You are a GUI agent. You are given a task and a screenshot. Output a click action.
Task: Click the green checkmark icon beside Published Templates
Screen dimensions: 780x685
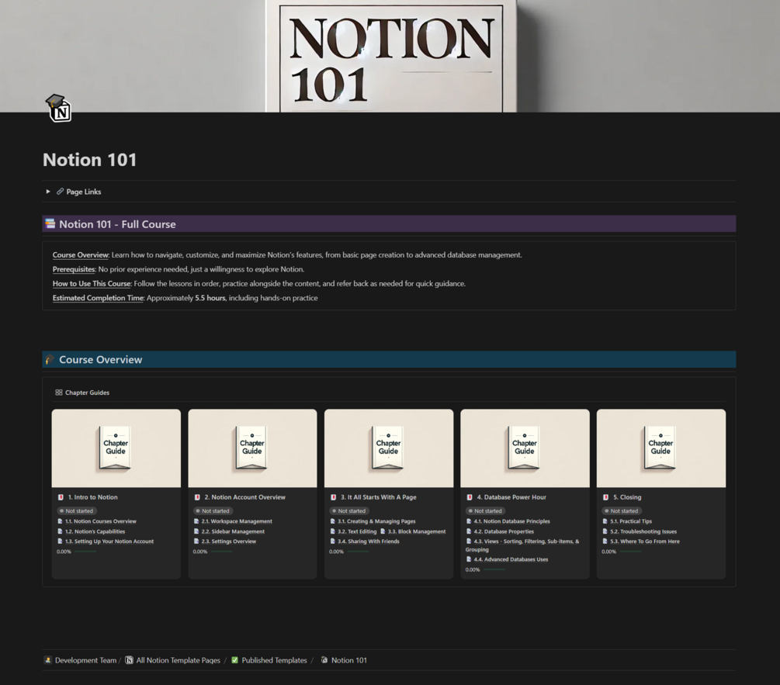pyautogui.click(x=234, y=660)
